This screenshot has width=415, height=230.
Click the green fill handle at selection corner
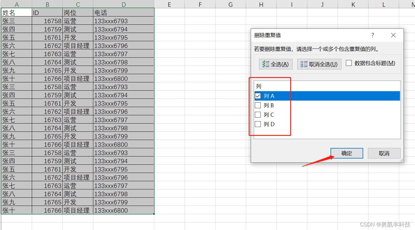point(154,214)
